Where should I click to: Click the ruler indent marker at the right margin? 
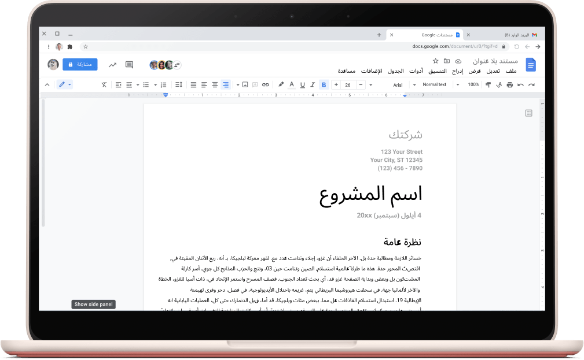(405, 95)
